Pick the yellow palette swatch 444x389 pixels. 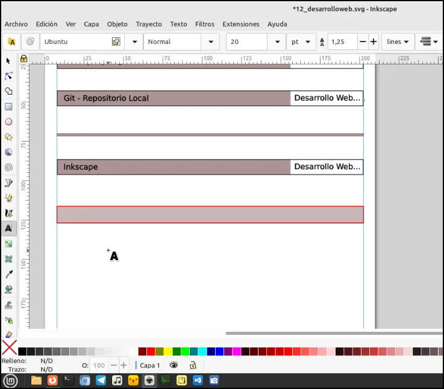(x=168, y=351)
